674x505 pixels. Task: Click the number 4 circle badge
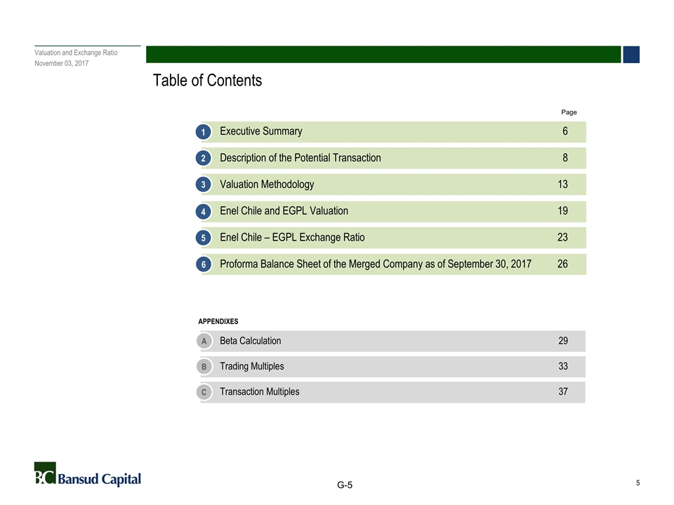point(204,211)
